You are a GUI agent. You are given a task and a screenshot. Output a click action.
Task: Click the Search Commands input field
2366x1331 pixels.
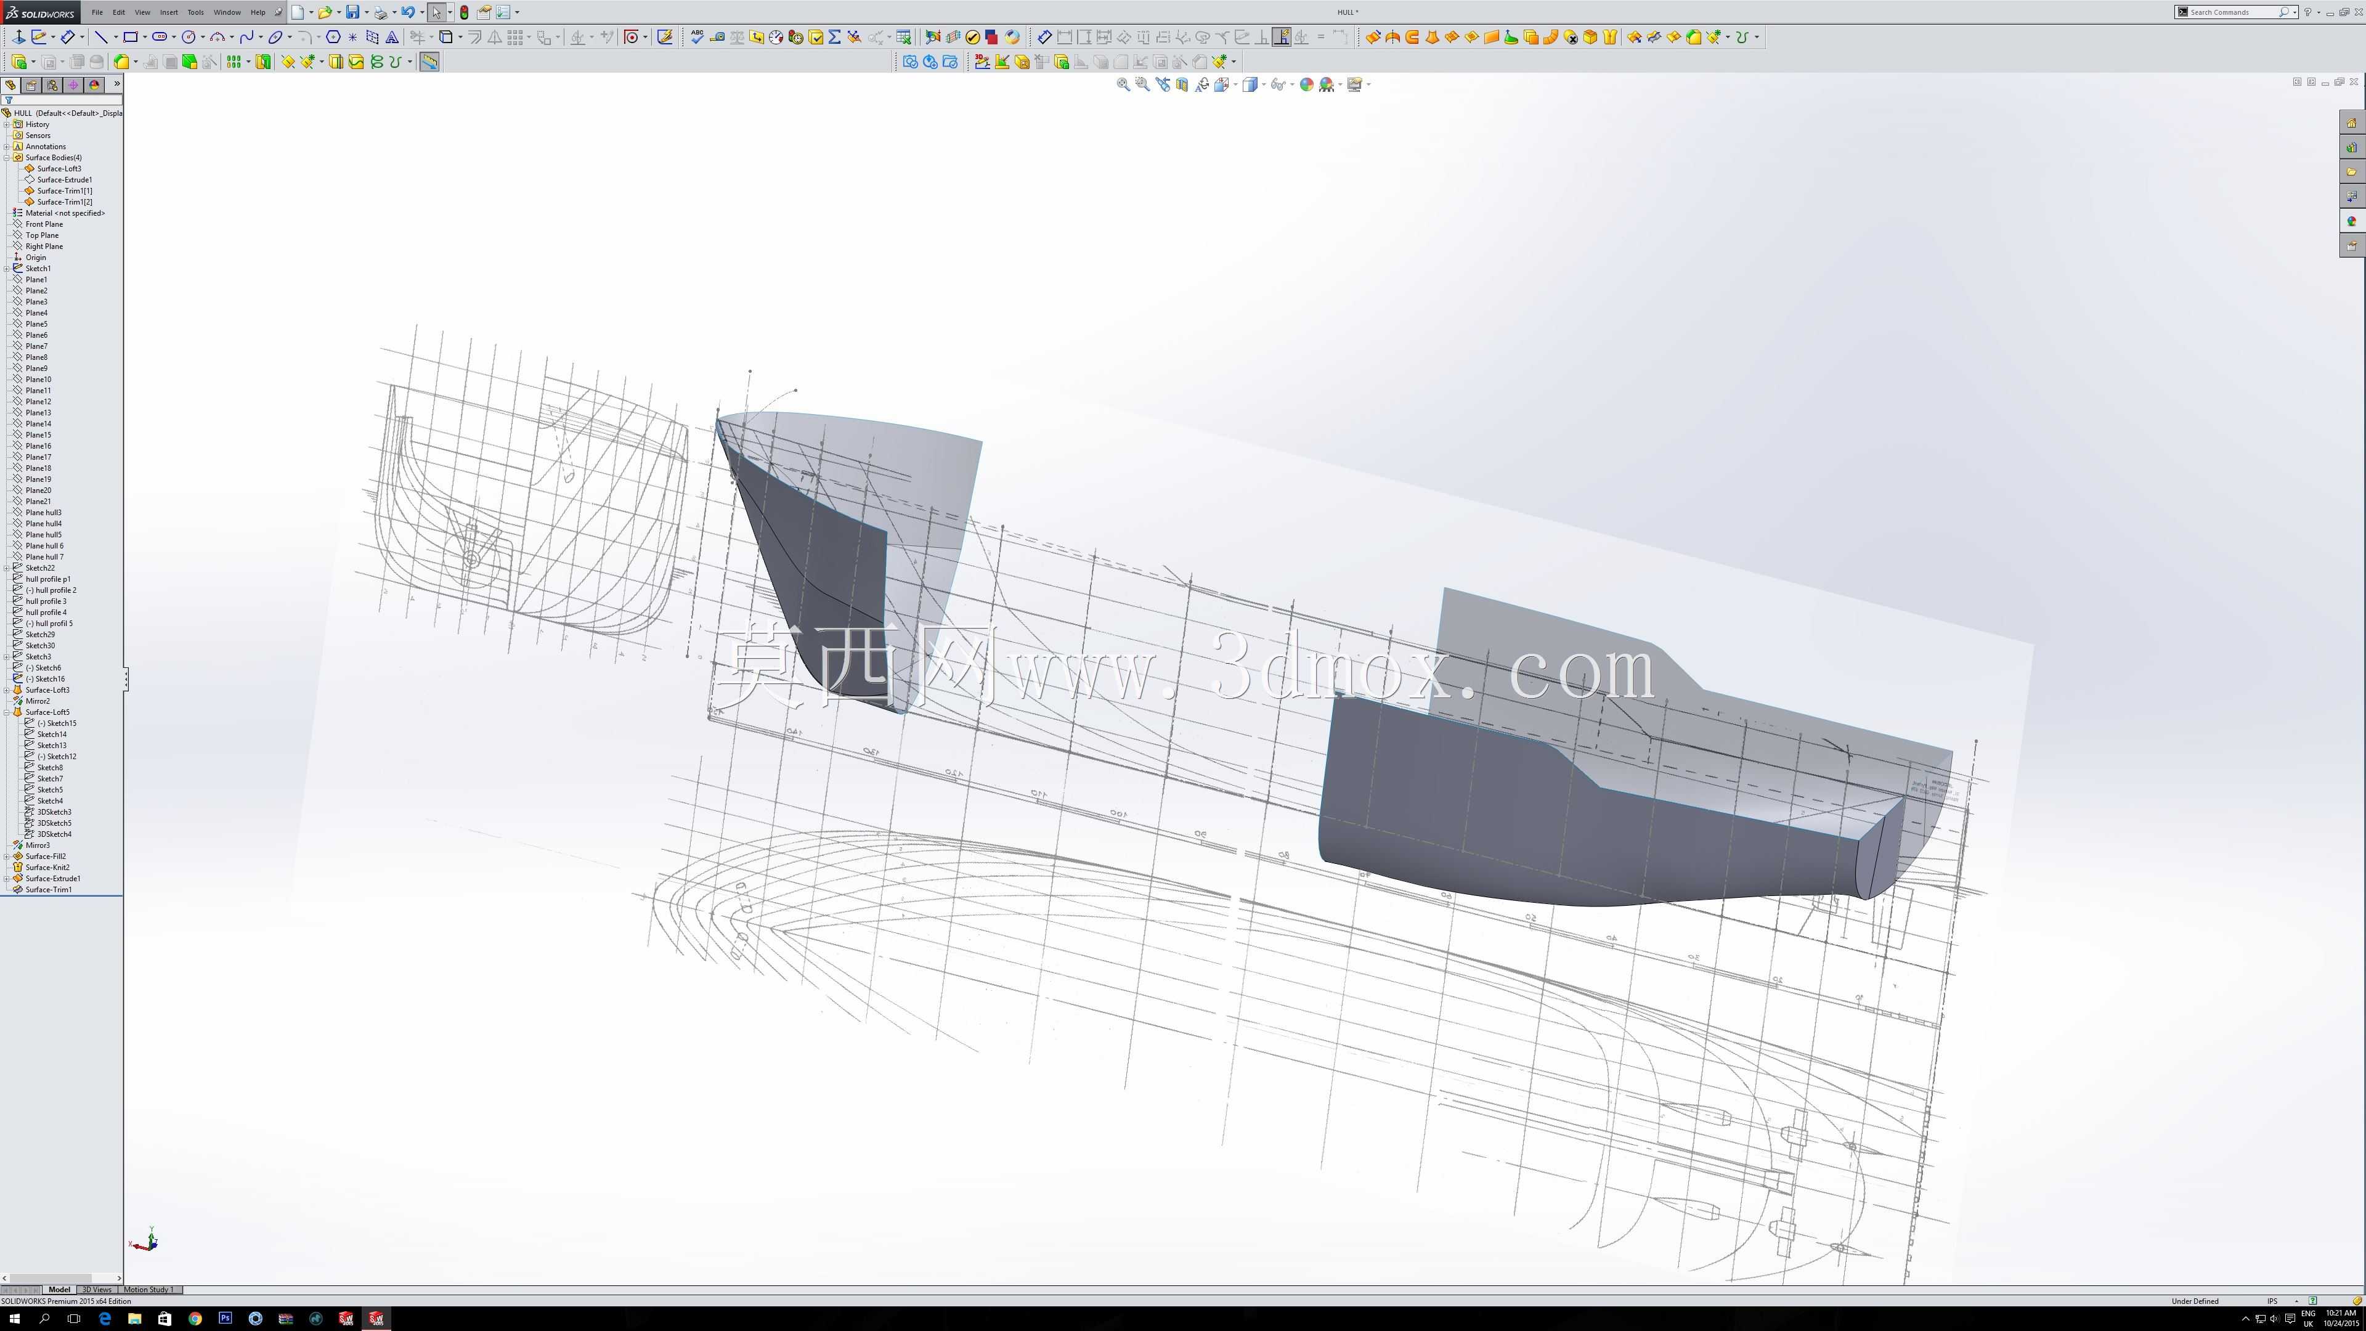coord(2233,12)
